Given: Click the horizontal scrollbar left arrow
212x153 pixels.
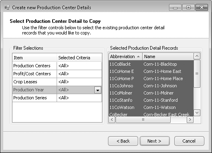Looking at the screenshot, I should [112, 119].
